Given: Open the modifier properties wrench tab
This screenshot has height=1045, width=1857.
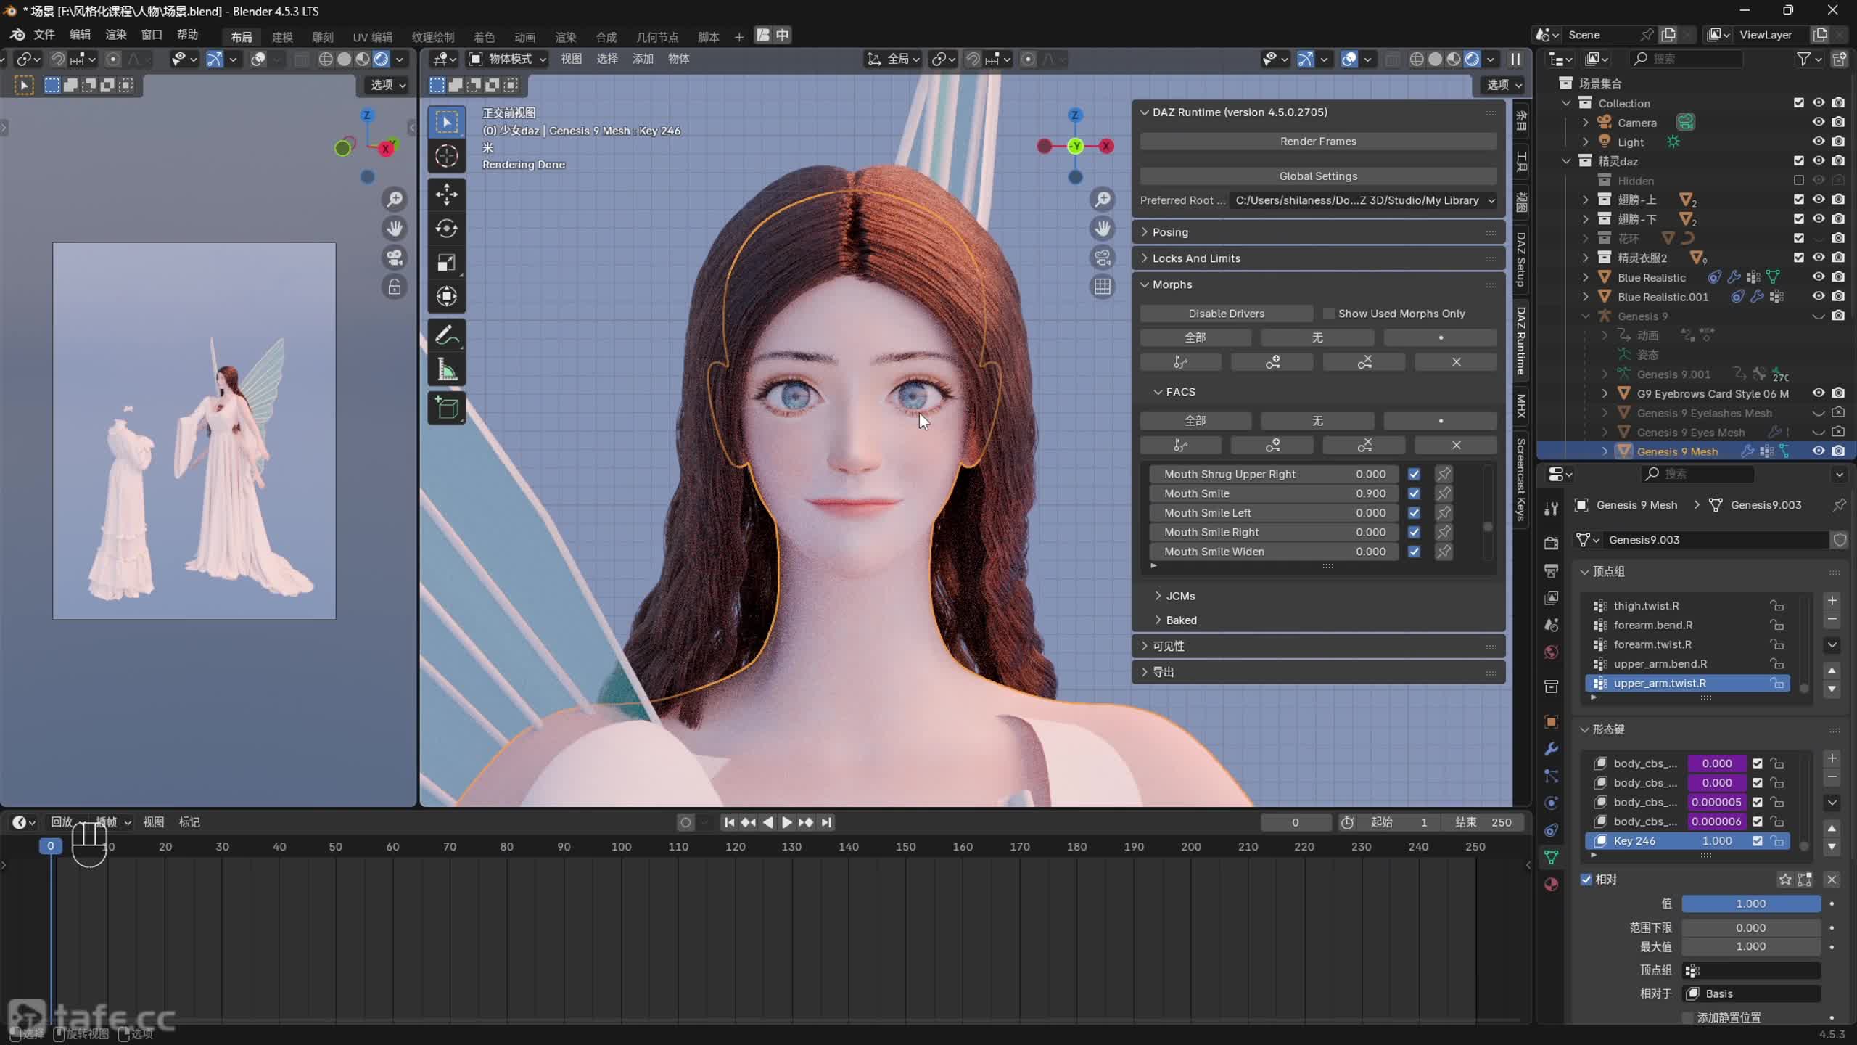Looking at the screenshot, I should [x=1551, y=748].
